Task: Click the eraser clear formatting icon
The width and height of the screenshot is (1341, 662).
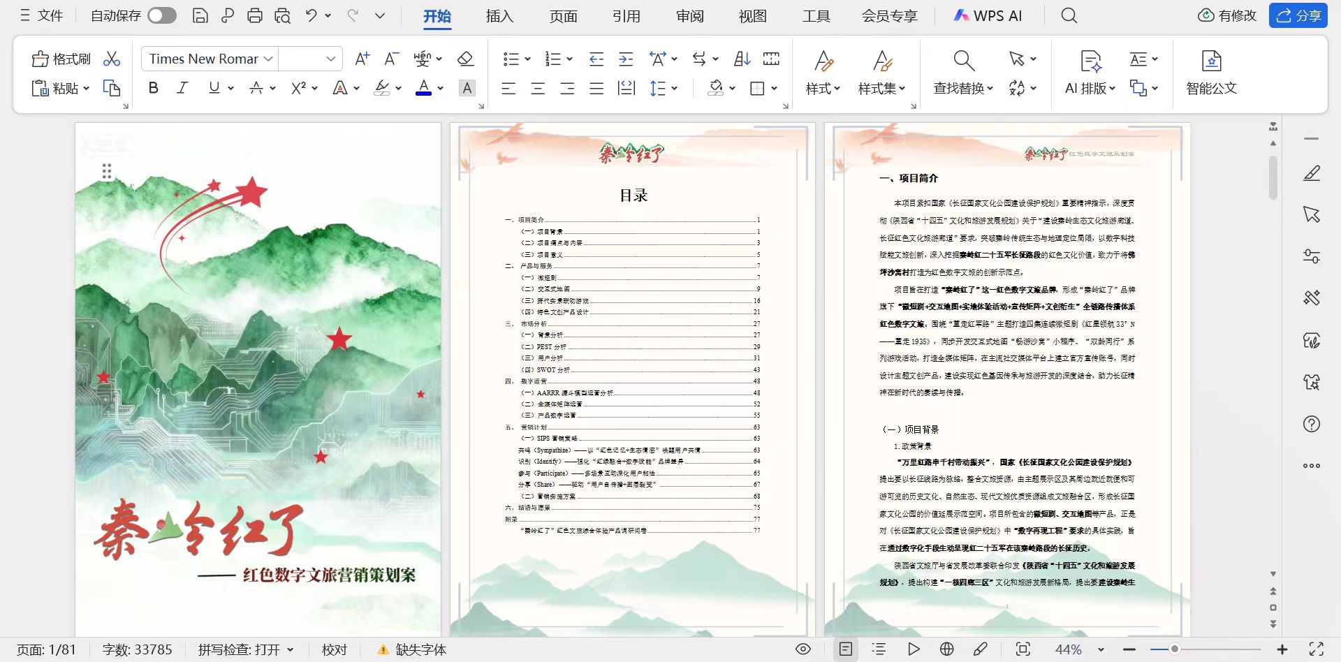Action: point(465,59)
